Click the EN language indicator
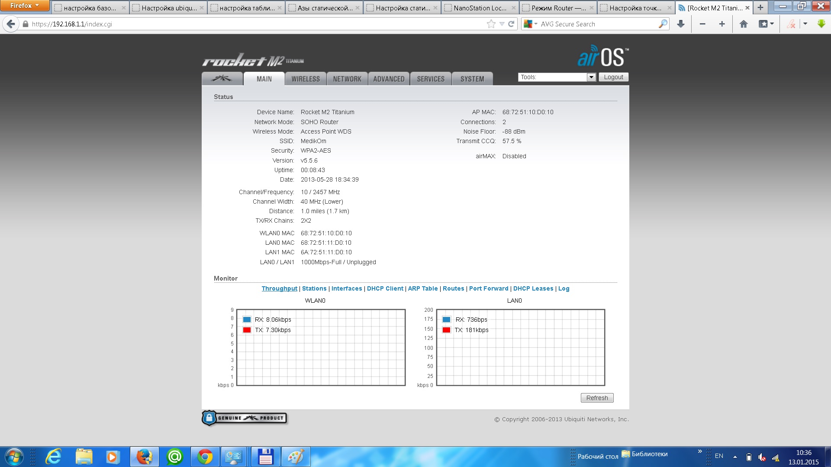Viewport: 831px width, 467px height. tap(719, 456)
